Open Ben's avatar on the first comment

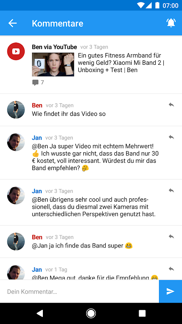point(16,110)
